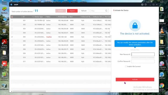168x95 pixels.
Task: Open the station systems folder on desktop
Action: coord(162,44)
